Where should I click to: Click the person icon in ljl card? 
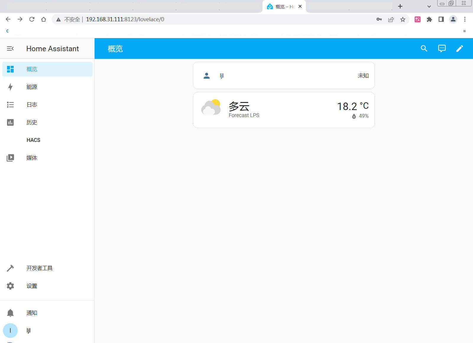pos(207,76)
